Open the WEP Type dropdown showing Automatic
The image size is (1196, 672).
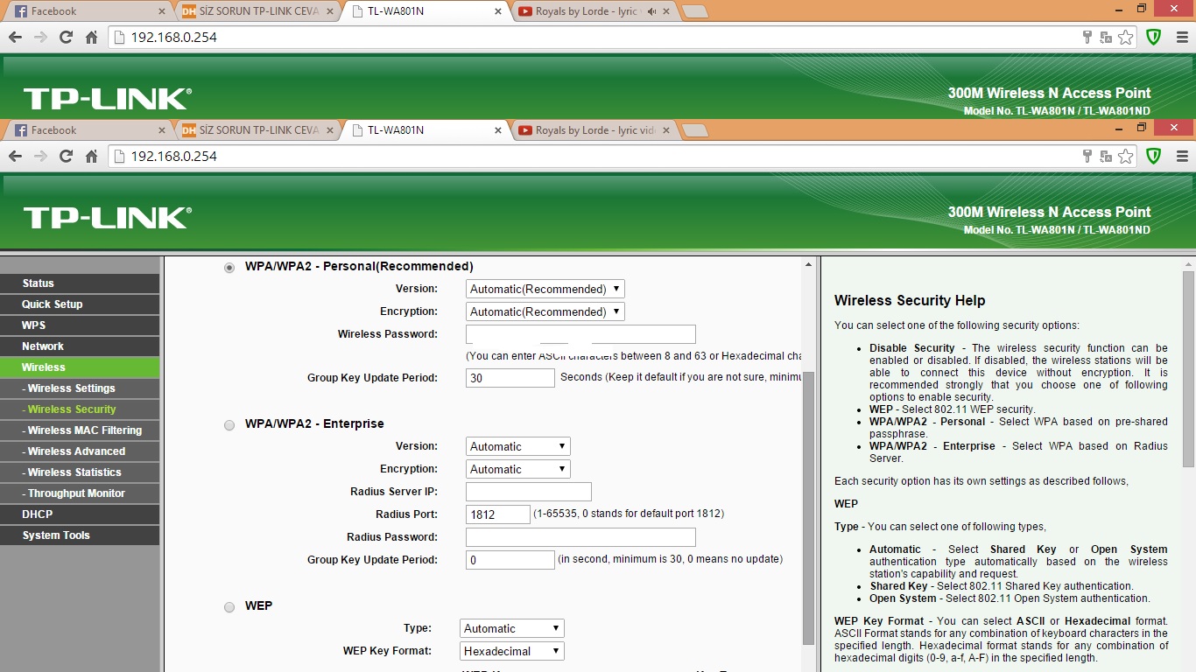coord(512,628)
